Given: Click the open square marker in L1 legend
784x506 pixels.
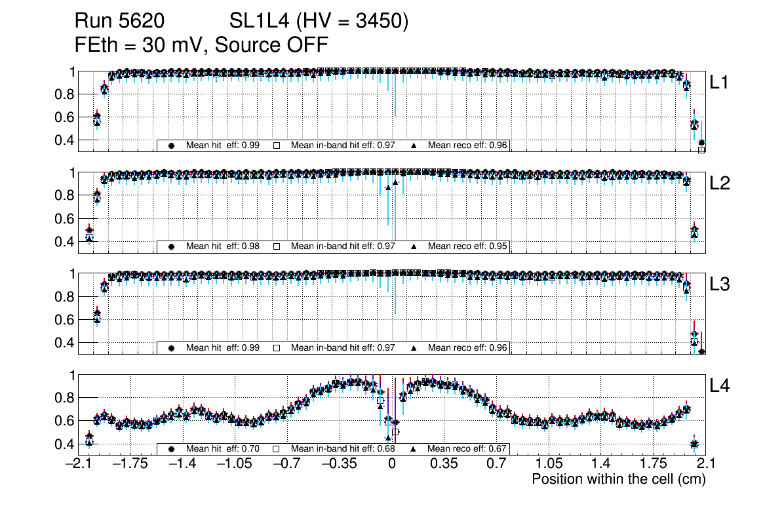Looking at the screenshot, I should click(x=276, y=146).
